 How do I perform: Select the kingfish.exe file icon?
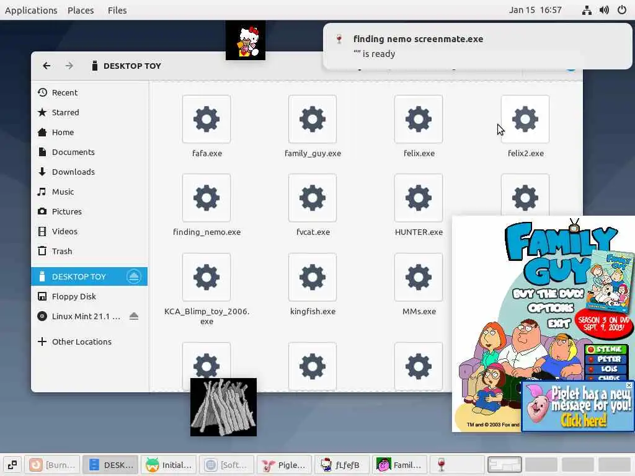pyautogui.click(x=313, y=277)
